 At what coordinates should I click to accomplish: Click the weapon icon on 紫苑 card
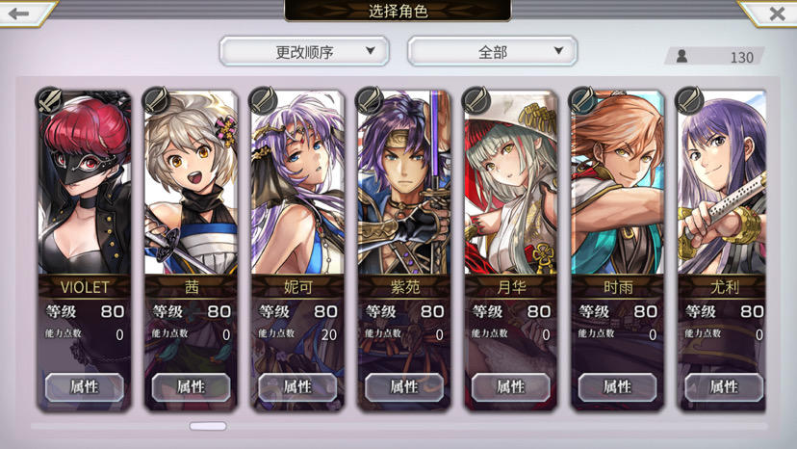click(370, 100)
